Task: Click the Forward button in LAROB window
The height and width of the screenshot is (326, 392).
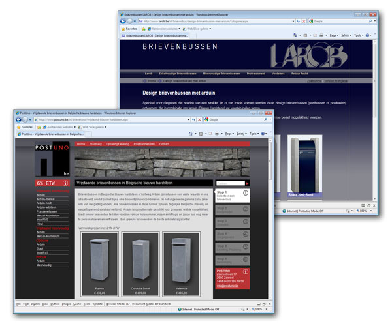Action: point(130,22)
